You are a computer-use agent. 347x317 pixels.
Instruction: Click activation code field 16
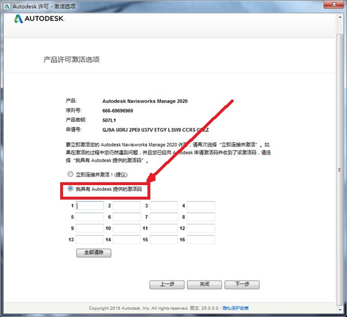click(x=201, y=239)
